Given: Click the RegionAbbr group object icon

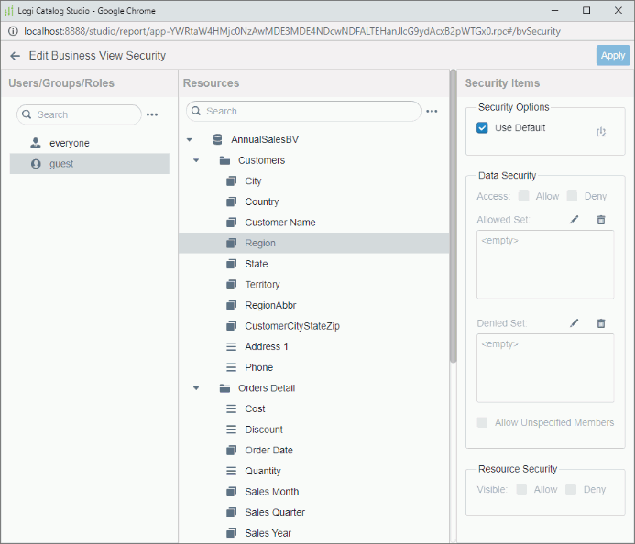Looking at the screenshot, I should pos(231,305).
